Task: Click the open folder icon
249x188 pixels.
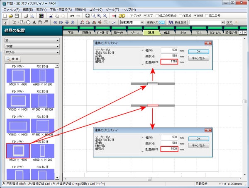Action: tap(11, 15)
